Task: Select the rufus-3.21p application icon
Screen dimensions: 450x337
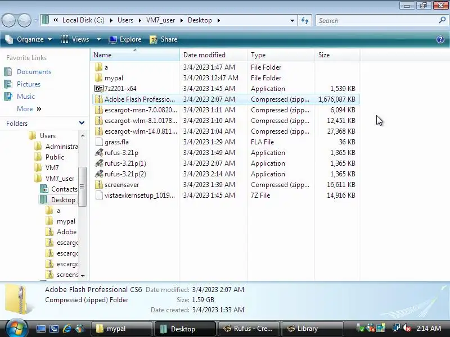Action: [x=99, y=152]
